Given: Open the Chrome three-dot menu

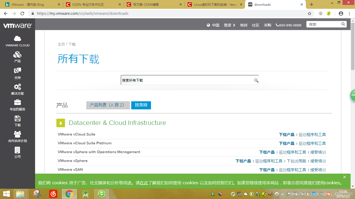Looking at the screenshot, I should (x=350, y=13).
